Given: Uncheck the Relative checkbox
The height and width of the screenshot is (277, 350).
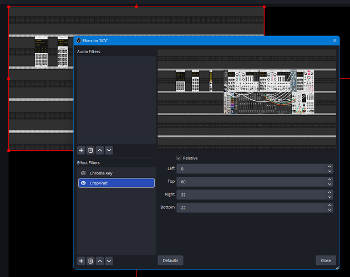Looking at the screenshot, I should (179, 158).
